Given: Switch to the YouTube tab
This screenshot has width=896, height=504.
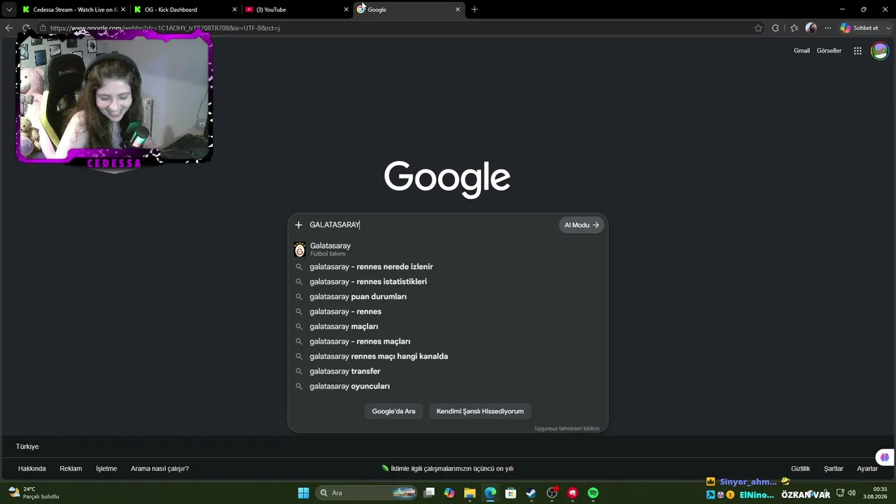Looking at the screenshot, I should point(296,9).
